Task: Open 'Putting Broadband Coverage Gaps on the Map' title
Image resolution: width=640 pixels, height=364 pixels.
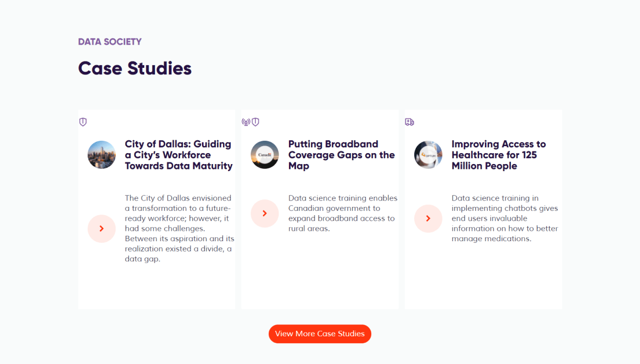Action: tap(341, 155)
